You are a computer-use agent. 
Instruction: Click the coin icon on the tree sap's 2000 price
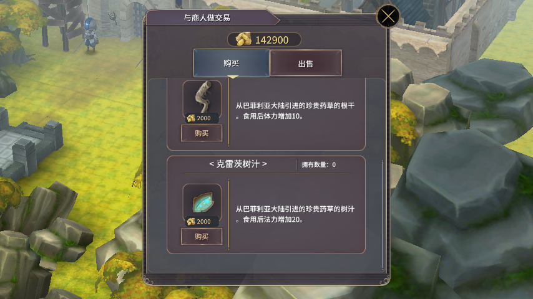191,222
